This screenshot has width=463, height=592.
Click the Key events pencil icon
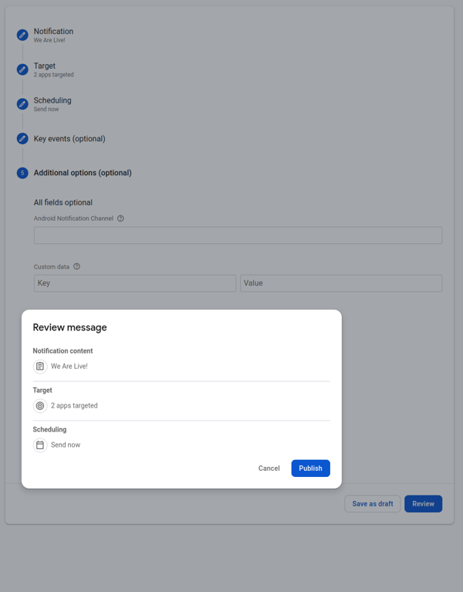[22, 139]
